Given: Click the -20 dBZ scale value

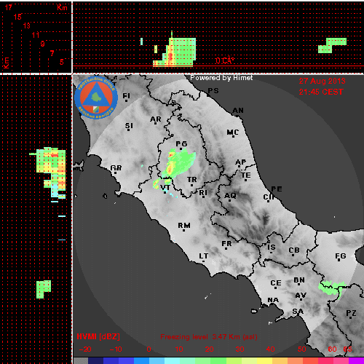Looking at the screenshot, I should [85, 349].
